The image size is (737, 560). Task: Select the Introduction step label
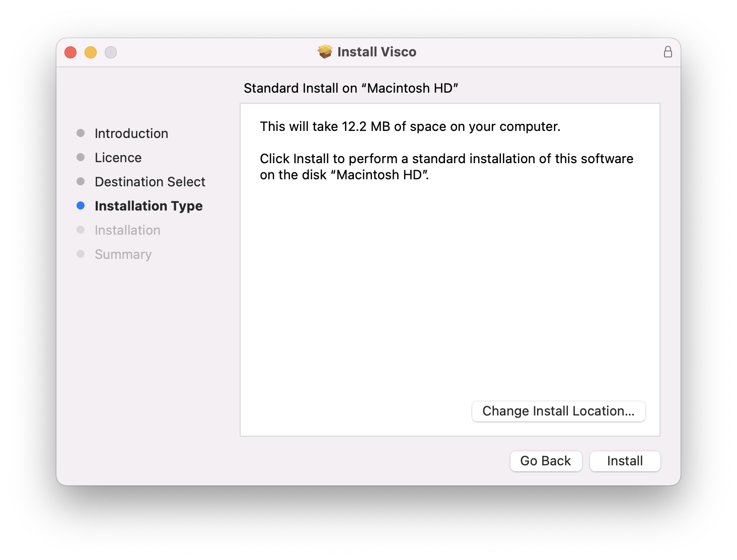(131, 133)
